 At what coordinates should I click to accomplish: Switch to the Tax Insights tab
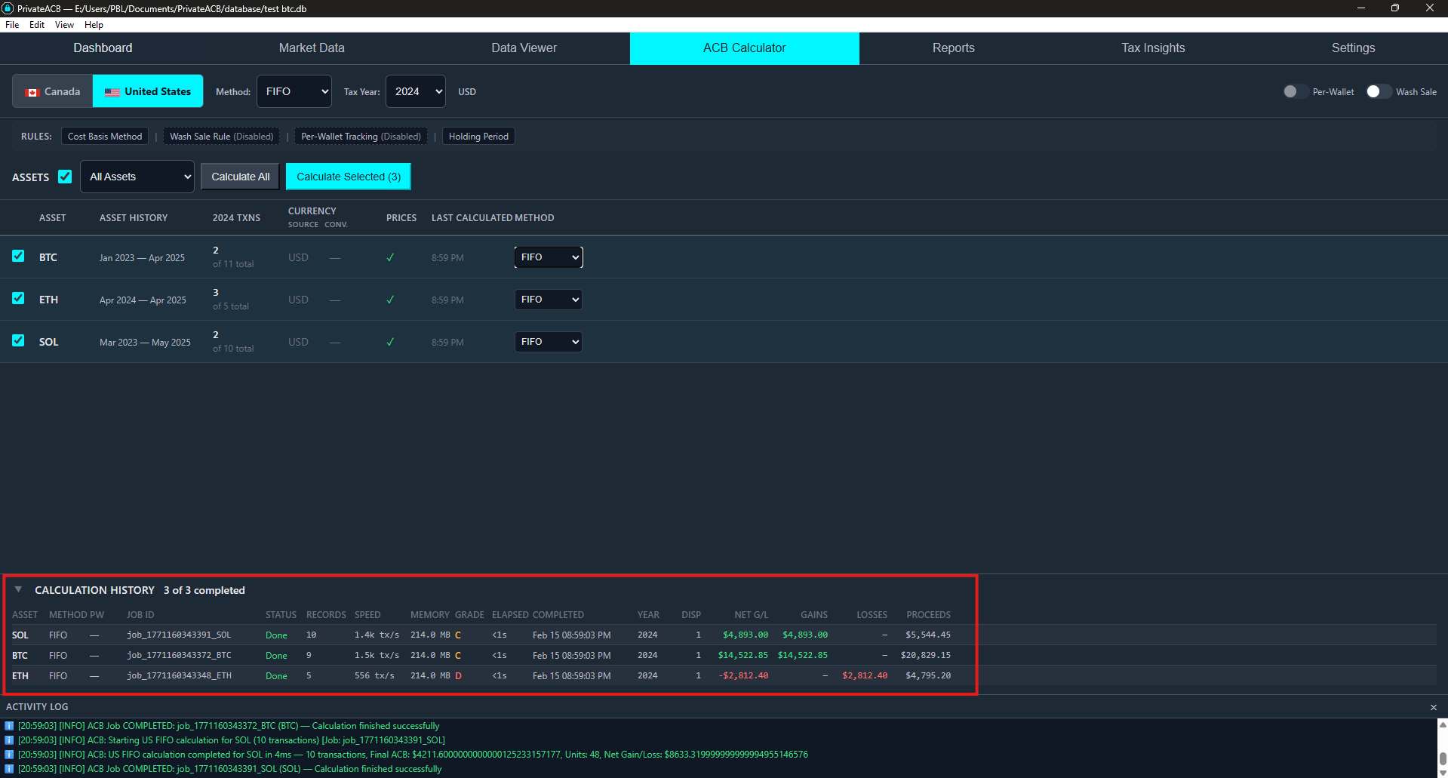1152,48
